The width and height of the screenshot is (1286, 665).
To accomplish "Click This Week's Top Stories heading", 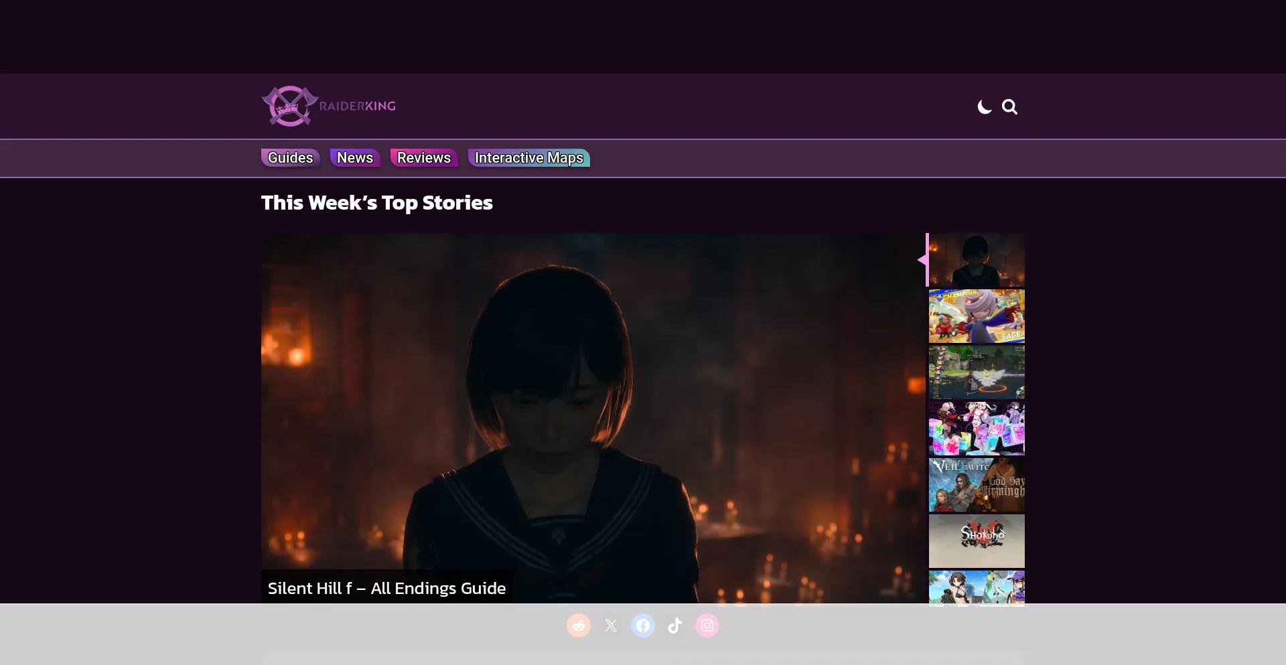I will coord(377,203).
